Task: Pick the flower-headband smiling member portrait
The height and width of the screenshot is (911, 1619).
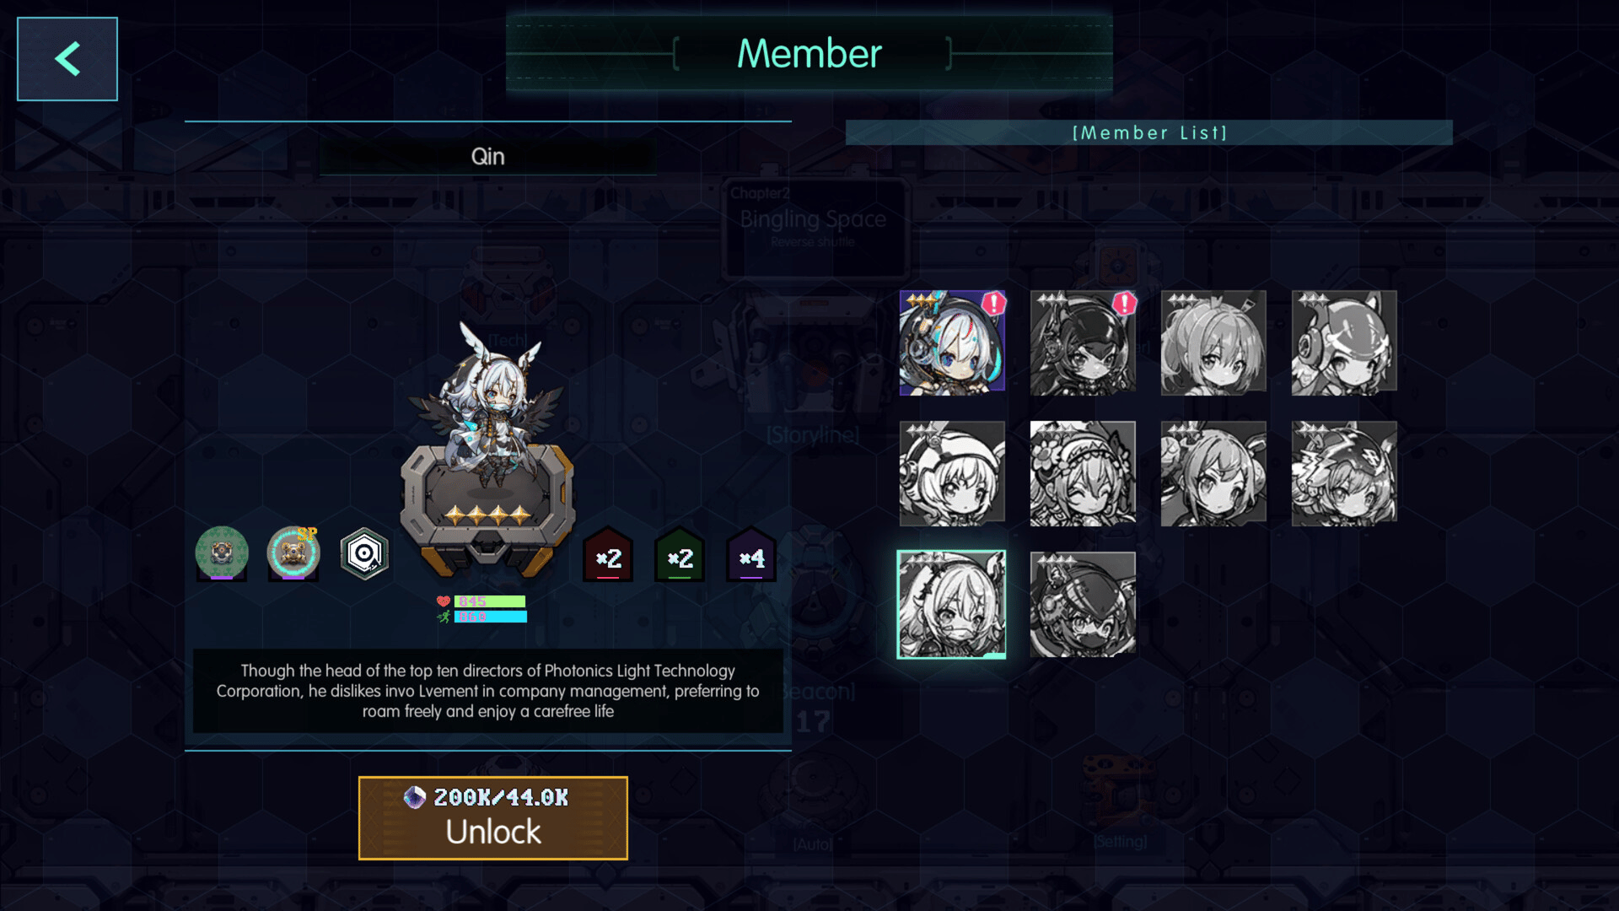Action: (1083, 473)
